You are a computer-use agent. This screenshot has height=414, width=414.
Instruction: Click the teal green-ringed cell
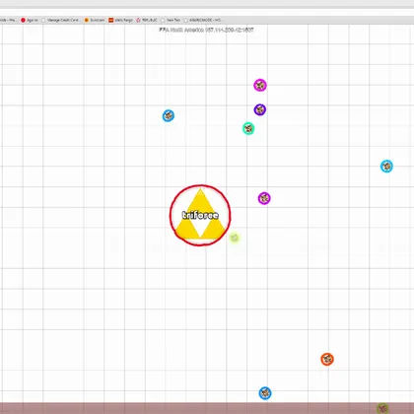[248, 128]
